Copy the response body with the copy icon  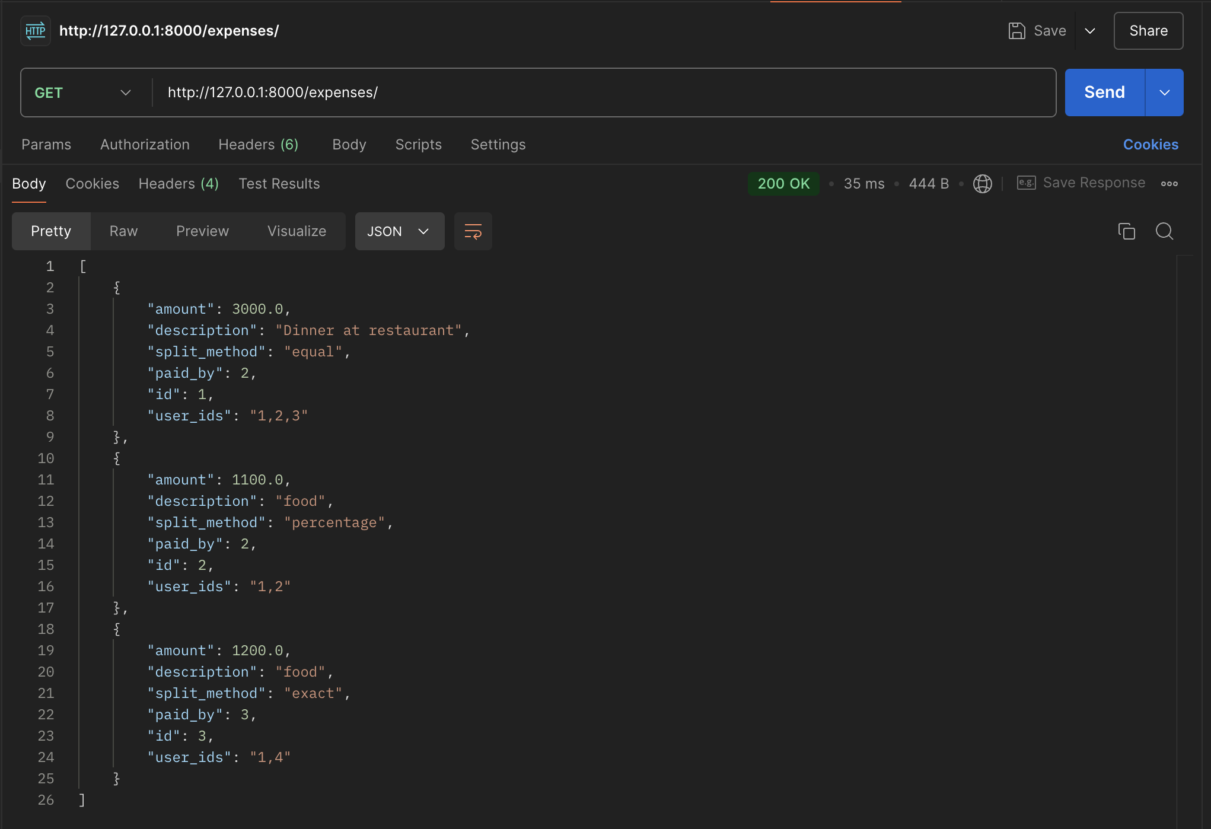tap(1126, 231)
